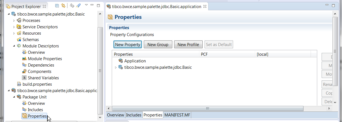This screenshot has height=122, width=342.
Task: Collapse the Module Descriptors node
Action: click(x=14, y=46)
